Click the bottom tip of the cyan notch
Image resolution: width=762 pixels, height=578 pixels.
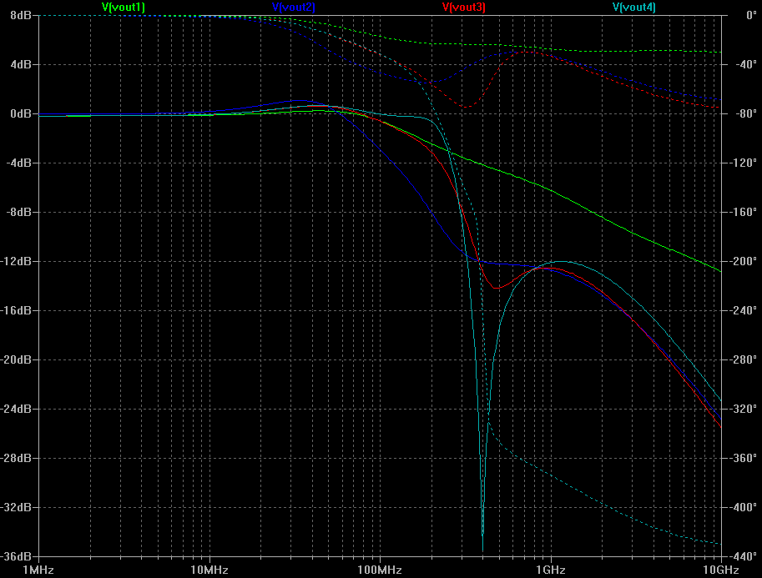tap(482, 550)
